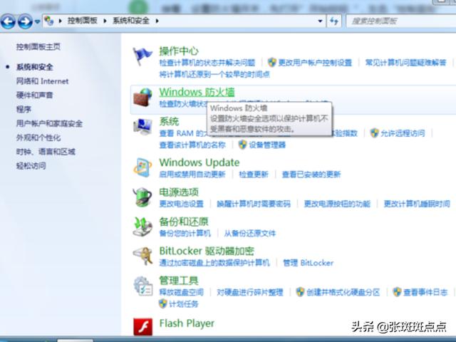Image resolution: width=456 pixels, height=342 pixels.
Task: Click 检查计算机的状态并解决问题
Action: 207,63
